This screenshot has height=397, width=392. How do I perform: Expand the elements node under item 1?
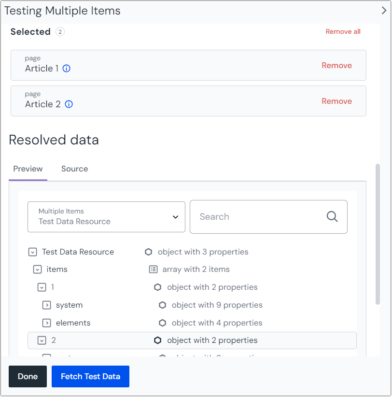coord(46,323)
